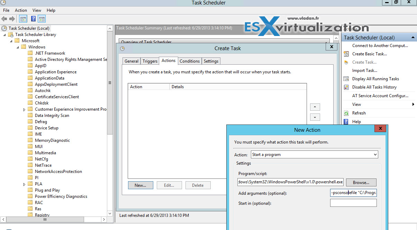Screen dimensions: 417x230
Task: Click the RAC folder icon
Action: tap(30, 203)
